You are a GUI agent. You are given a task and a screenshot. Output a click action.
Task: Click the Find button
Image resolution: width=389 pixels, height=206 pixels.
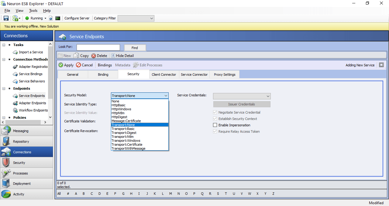(135, 48)
